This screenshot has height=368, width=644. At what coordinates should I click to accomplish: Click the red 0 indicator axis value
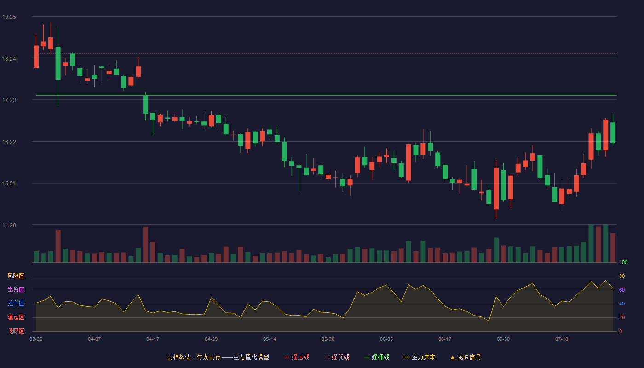tap(621, 331)
